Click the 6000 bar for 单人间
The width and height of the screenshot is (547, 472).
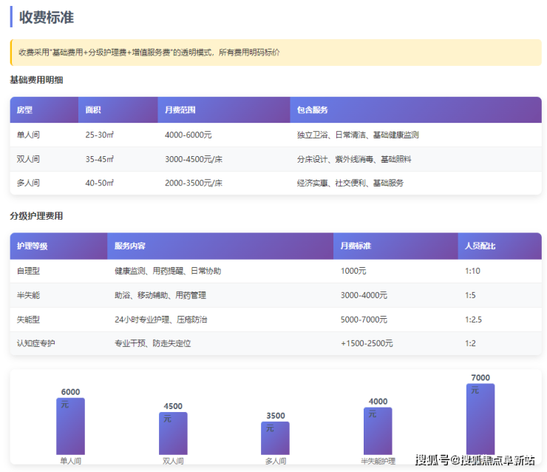pos(70,426)
